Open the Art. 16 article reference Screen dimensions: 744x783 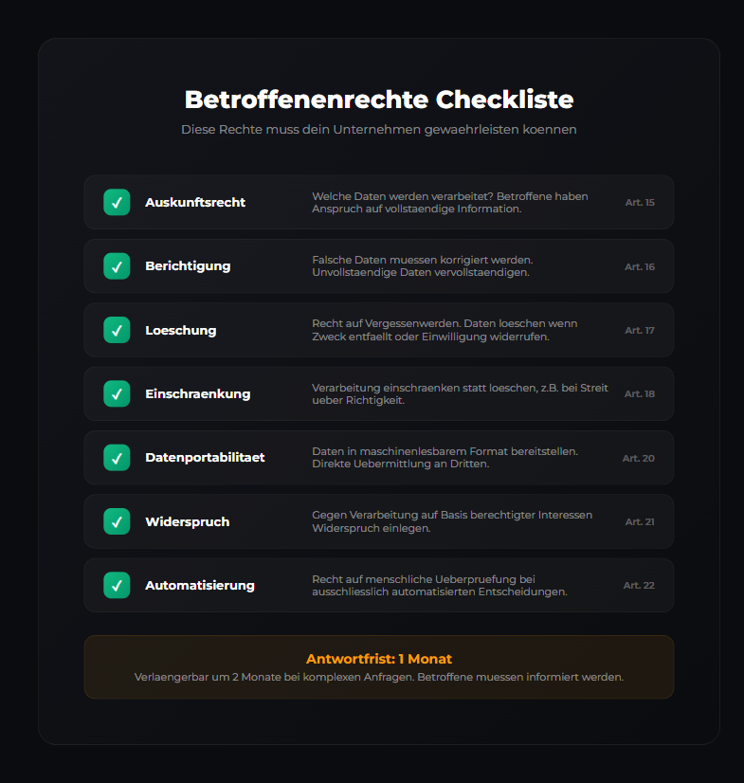[x=640, y=267]
